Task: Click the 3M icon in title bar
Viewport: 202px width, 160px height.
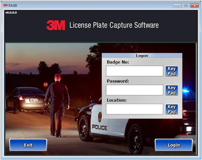Action: (5, 5)
